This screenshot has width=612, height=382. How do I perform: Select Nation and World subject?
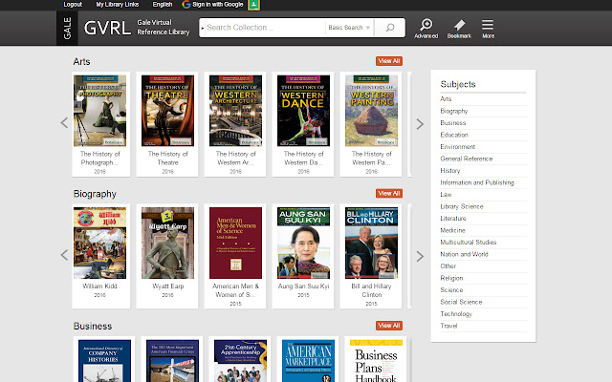(x=464, y=254)
